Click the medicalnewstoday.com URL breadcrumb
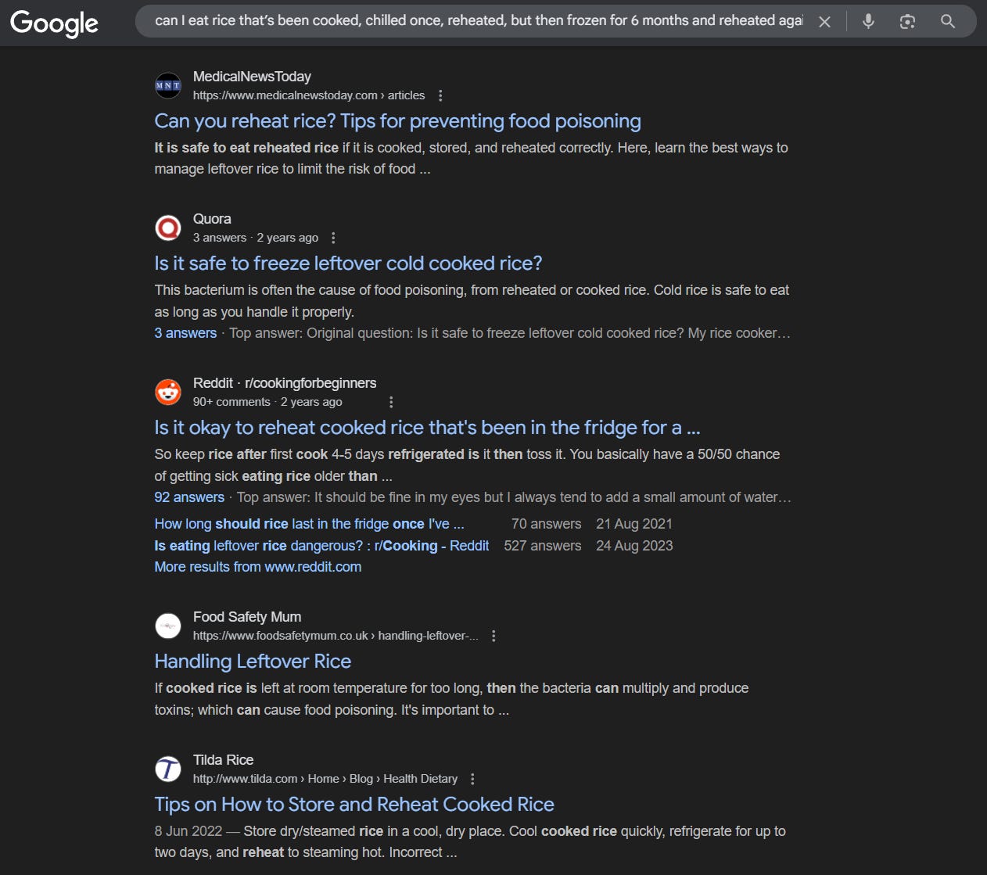 click(309, 95)
